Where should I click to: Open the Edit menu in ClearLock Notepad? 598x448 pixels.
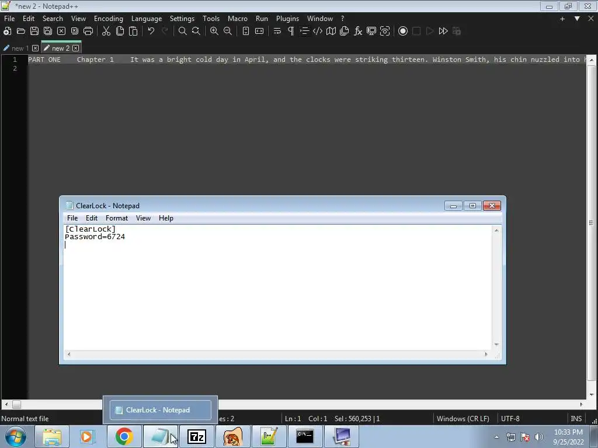click(x=92, y=218)
